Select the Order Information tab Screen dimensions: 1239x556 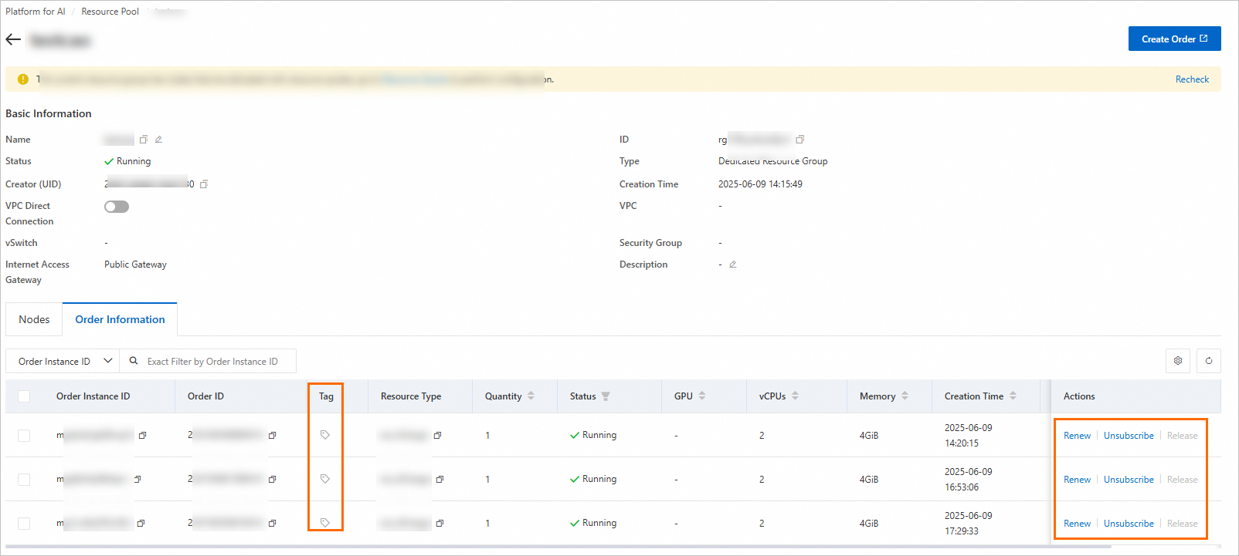pos(120,319)
